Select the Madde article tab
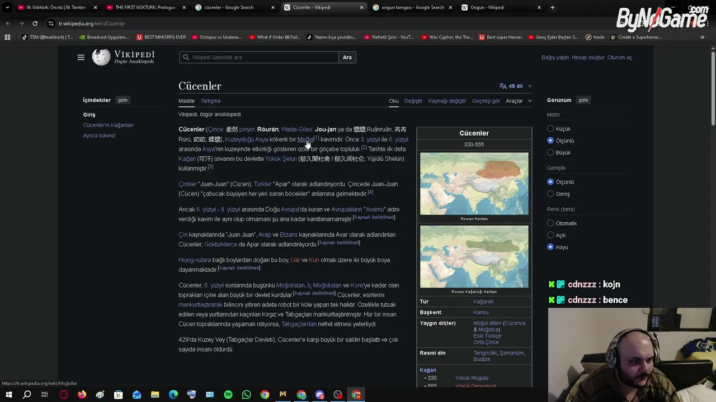716x402 pixels. coord(186,101)
